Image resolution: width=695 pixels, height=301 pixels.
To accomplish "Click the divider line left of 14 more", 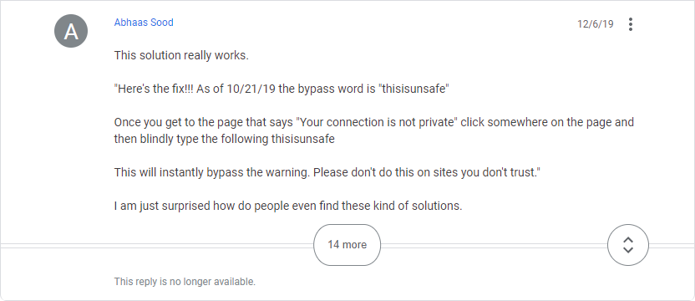I will (x=156, y=246).
